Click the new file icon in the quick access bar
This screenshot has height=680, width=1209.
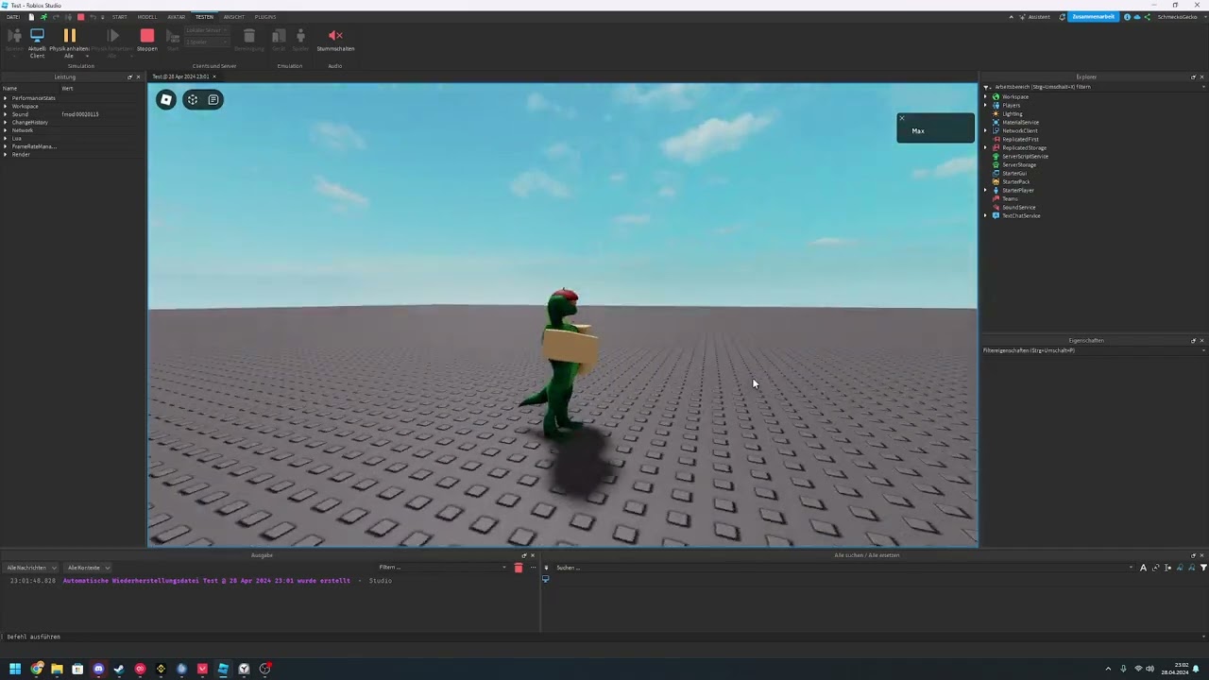(31, 17)
